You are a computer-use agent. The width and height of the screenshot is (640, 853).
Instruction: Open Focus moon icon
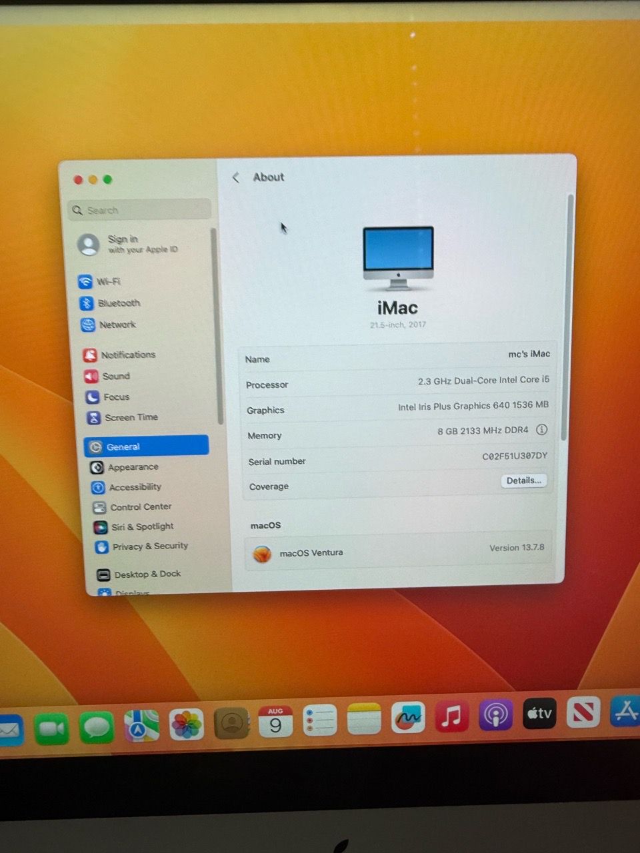(x=93, y=397)
